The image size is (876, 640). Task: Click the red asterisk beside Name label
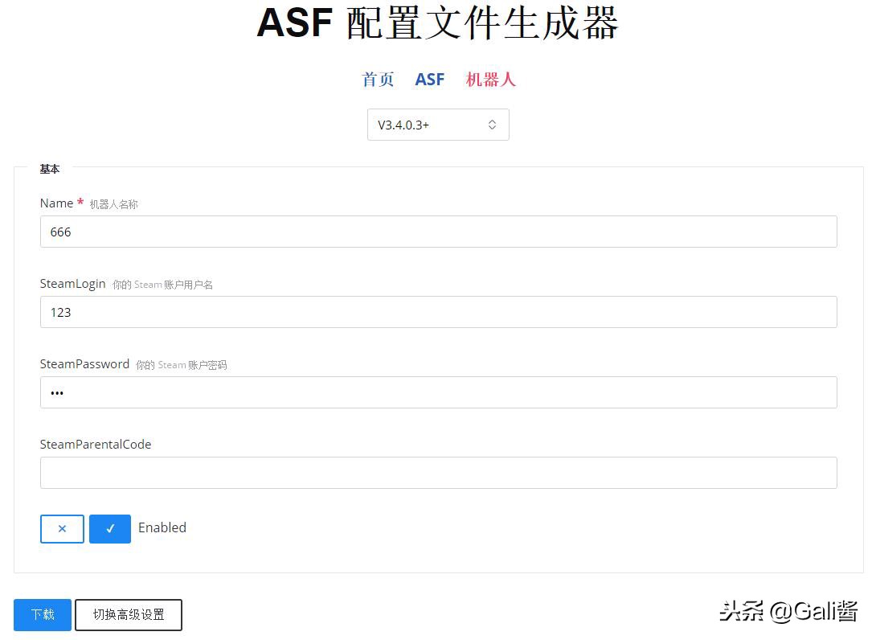tap(80, 202)
